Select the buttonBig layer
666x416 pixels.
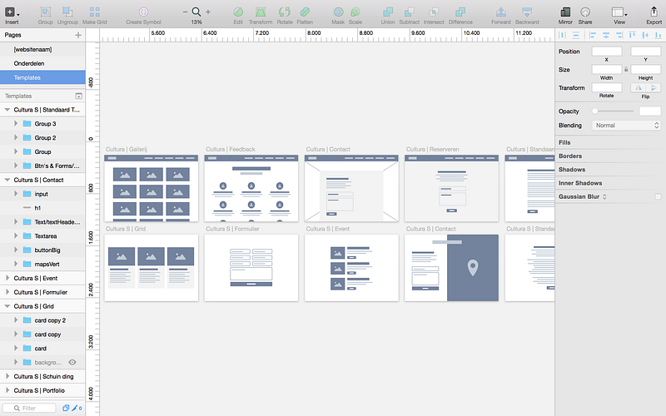[x=42, y=250]
